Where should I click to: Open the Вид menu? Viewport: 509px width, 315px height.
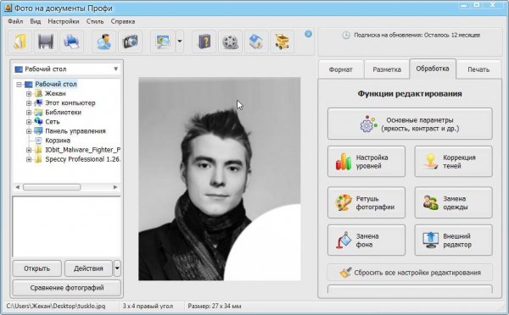pyautogui.click(x=36, y=21)
